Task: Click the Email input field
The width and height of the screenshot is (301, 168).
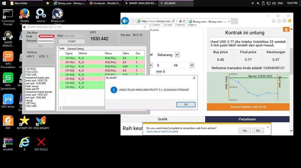Action: [46, 36]
